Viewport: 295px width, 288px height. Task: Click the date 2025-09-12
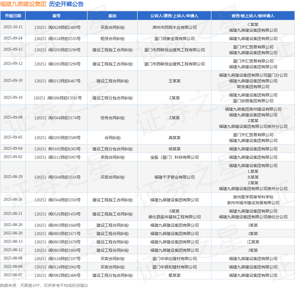tap(13, 64)
